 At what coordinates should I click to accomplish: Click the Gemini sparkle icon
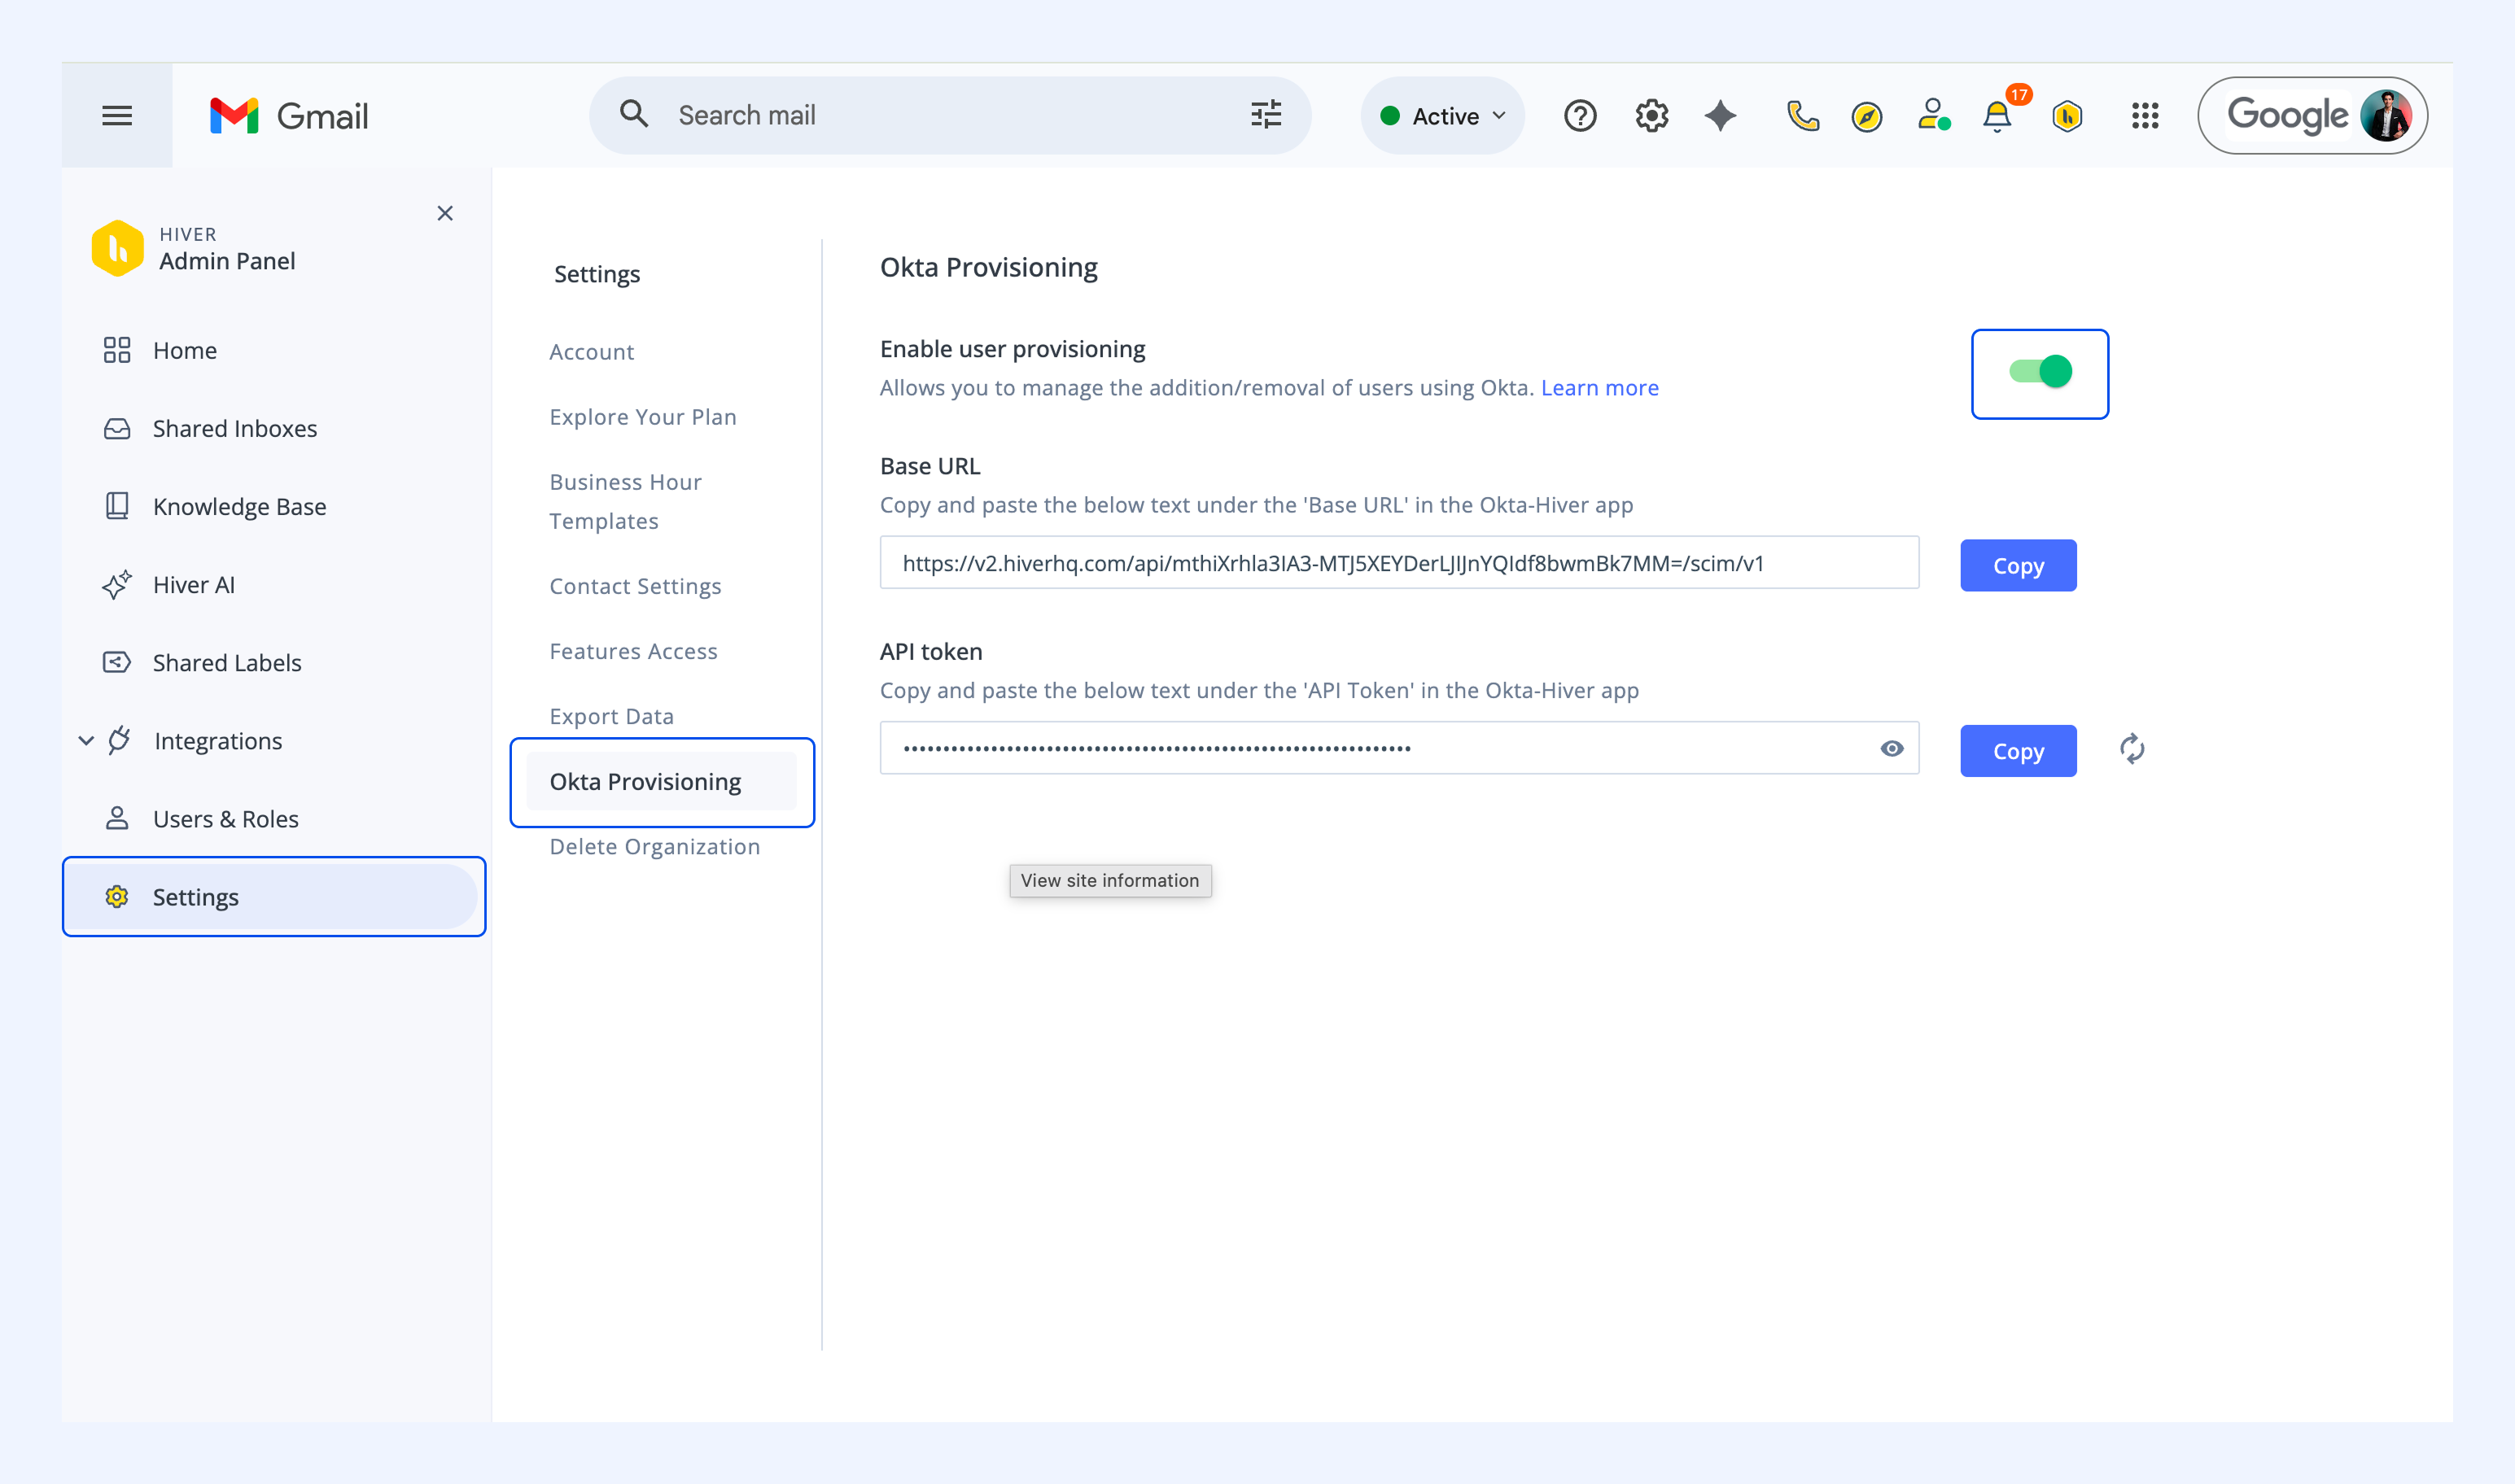pos(1721,116)
